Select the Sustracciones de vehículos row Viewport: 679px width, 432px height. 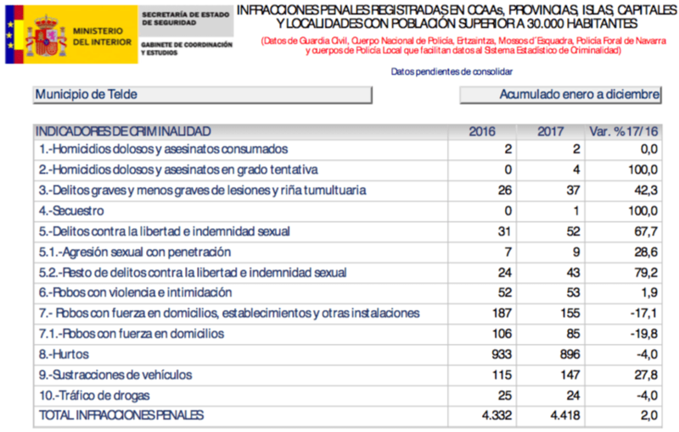click(115, 374)
